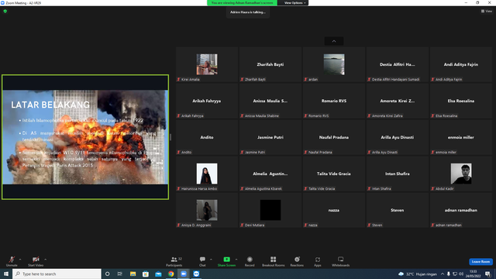496x279 pixels.
Task: Expand Share Screen options arrow
Action: [x=236, y=260]
